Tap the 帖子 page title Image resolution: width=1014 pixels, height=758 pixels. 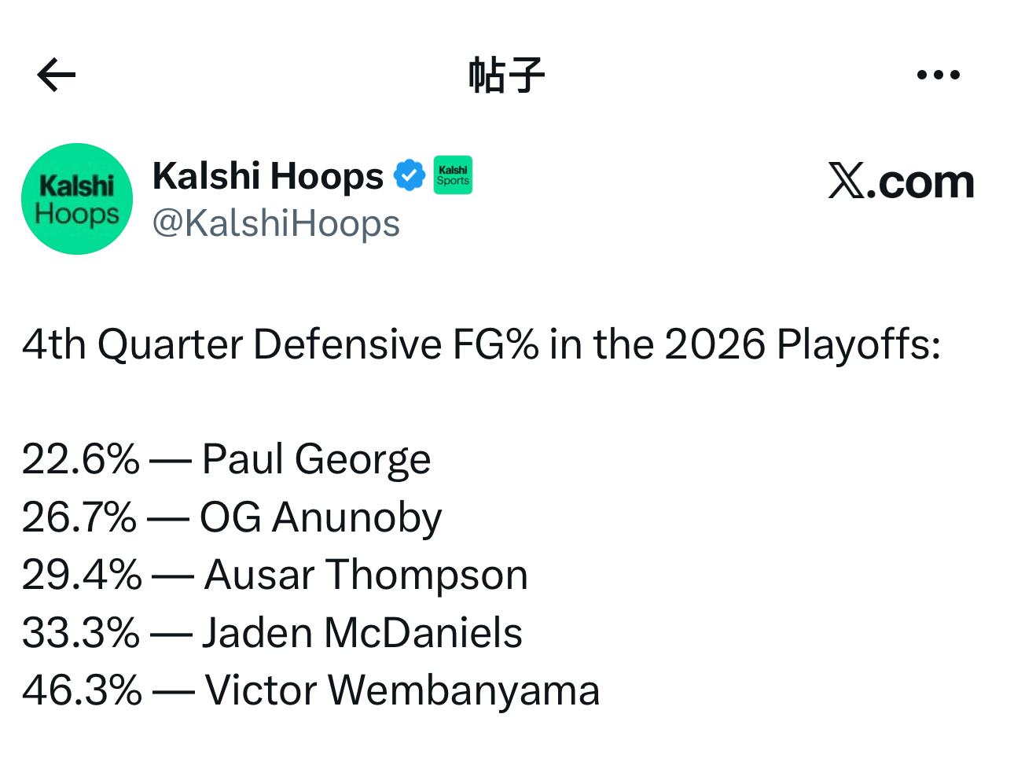(507, 75)
